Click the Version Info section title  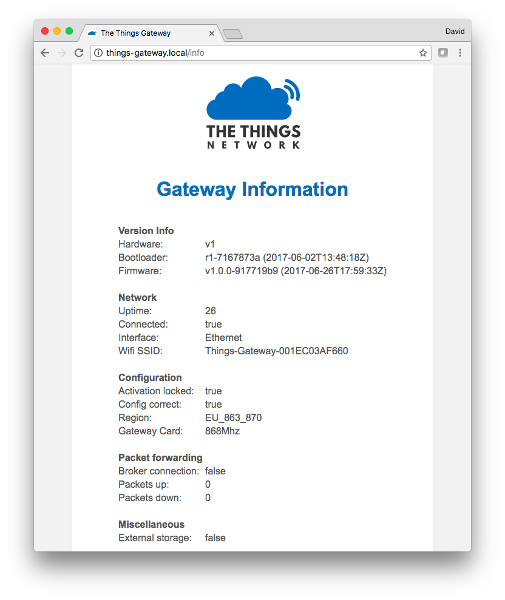pos(146,231)
